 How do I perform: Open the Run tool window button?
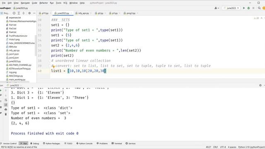coord(24,144)
